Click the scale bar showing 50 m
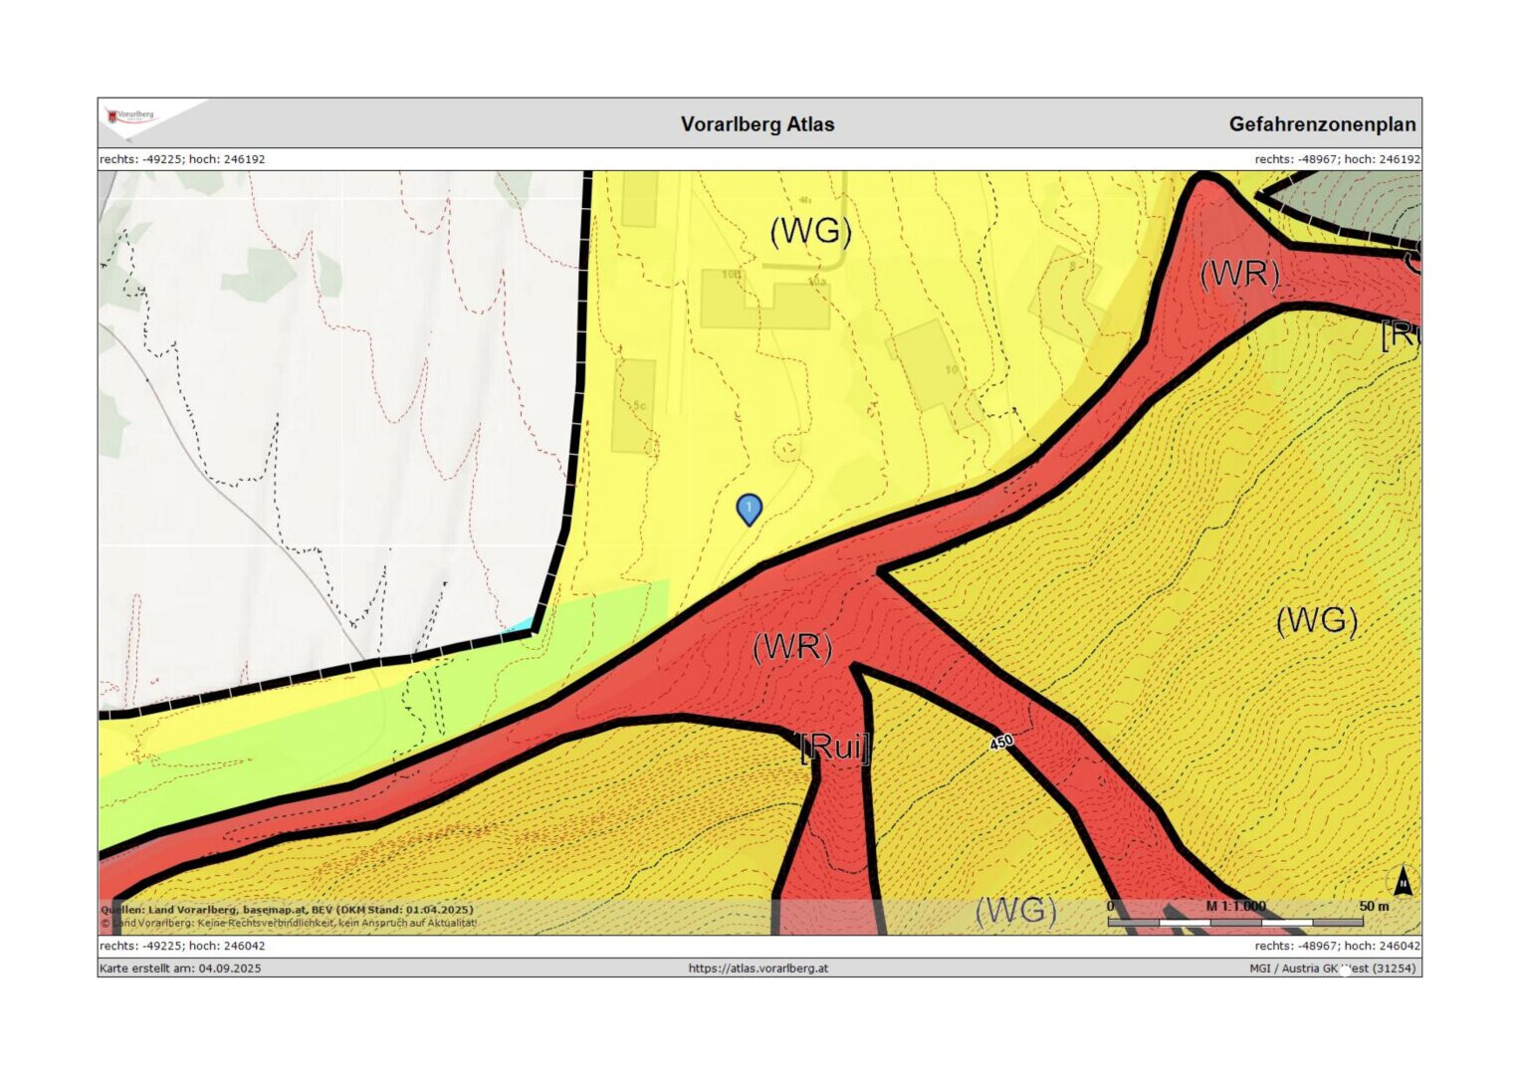The width and height of the screenshot is (1520, 1075). point(1234,923)
